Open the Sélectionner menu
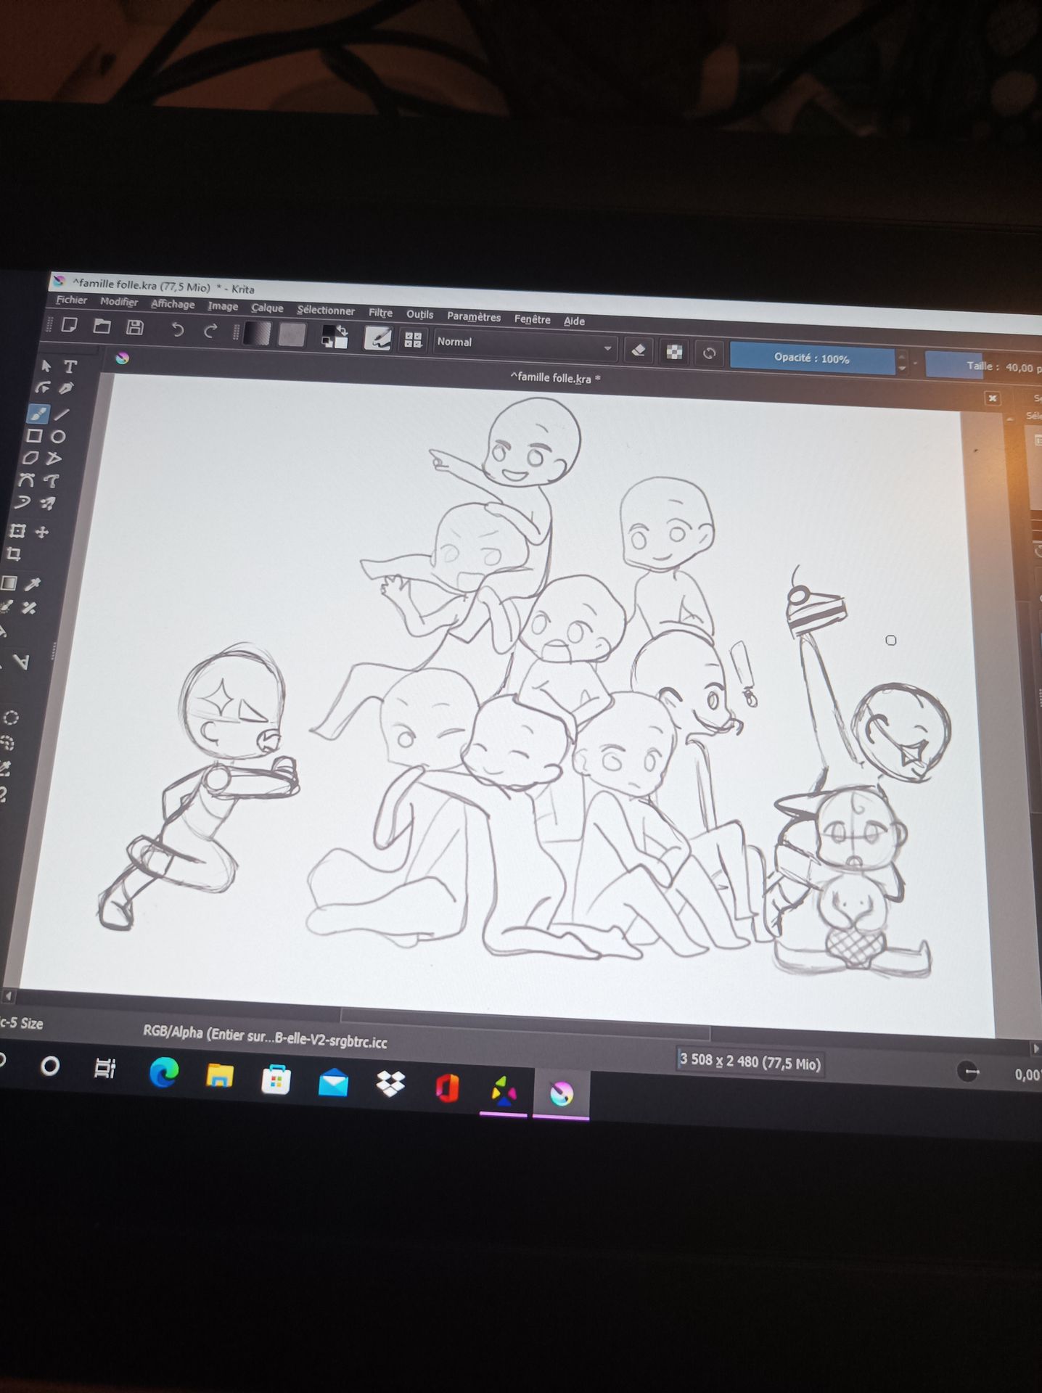Screen dimensions: 1042x1393 [326, 311]
